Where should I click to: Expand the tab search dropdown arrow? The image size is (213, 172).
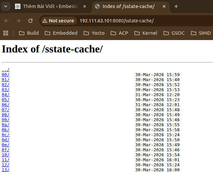click(x=6, y=6)
